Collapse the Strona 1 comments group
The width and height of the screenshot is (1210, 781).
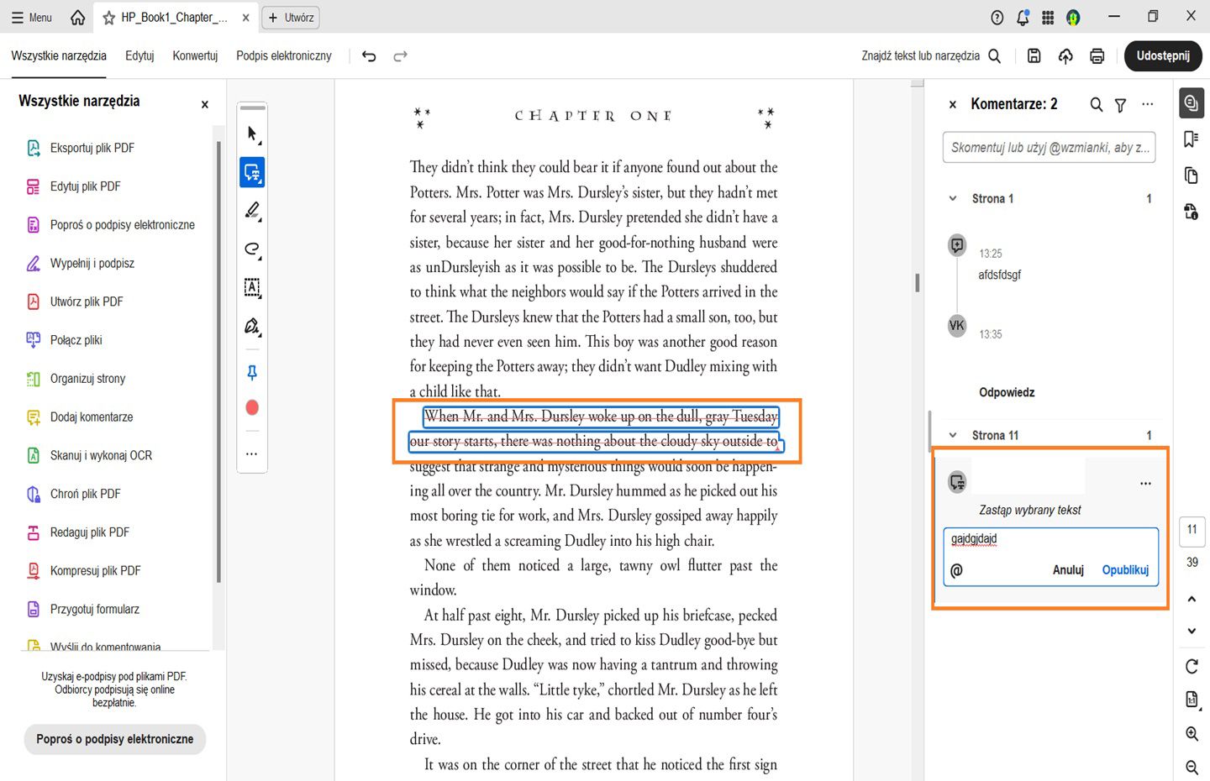(x=953, y=199)
